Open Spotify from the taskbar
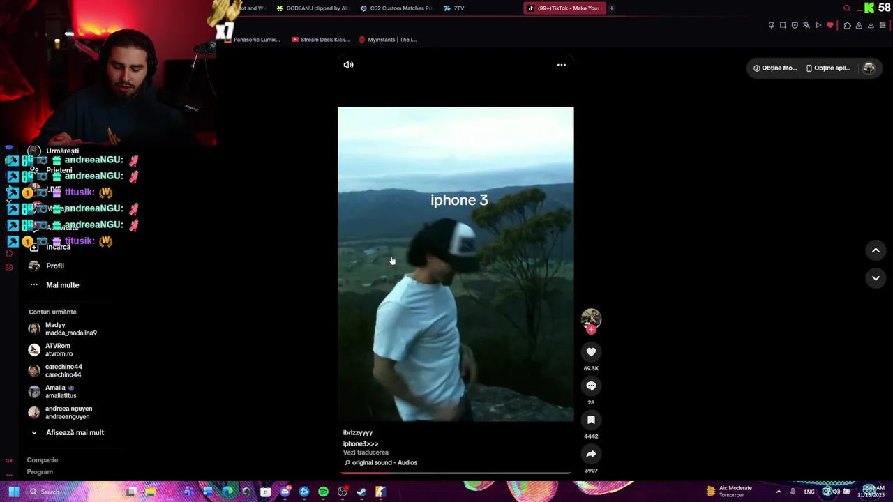This screenshot has width=893, height=502. (x=323, y=492)
